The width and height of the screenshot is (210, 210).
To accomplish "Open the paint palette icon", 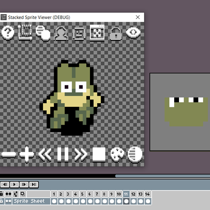I will coord(117,155).
